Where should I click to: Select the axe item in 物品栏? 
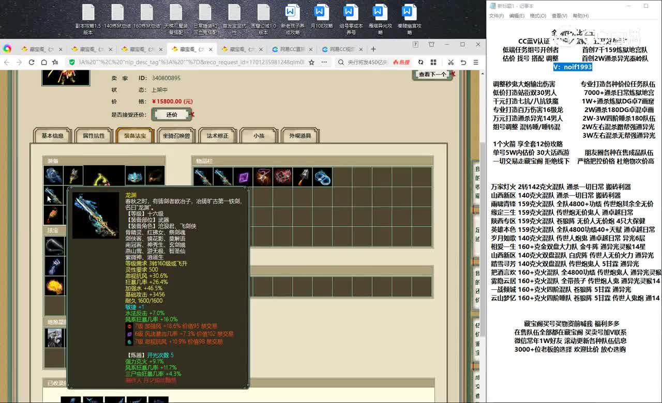point(302,177)
